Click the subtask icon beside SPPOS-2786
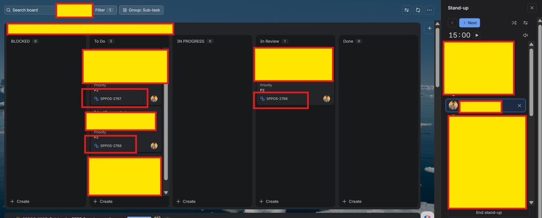Viewport: 542px width, 218px height. [x=263, y=99]
